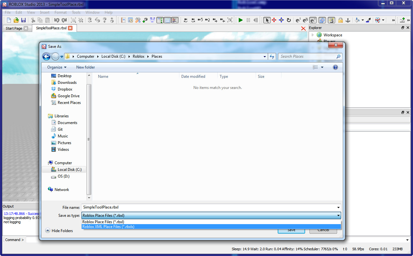The width and height of the screenshot is (413, 256).
Task: Click the Save floppy disk icon
Action: pyautogui.click(x=23, y=20)
